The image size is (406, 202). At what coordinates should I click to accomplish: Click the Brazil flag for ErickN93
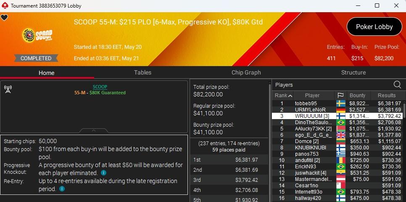pyautogui.click(x=341, y=167)
